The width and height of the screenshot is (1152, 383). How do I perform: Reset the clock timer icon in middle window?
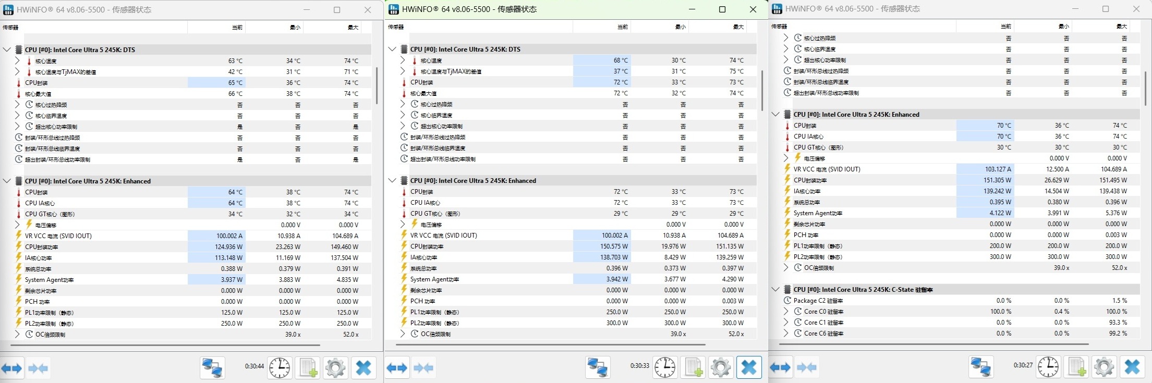coord(665,367)
